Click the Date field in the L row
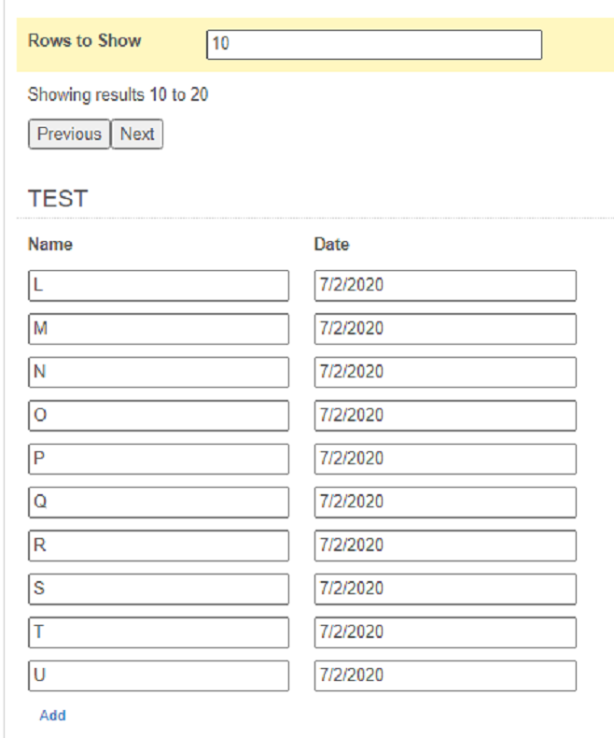This screenshot has width=614, height=738. pyautogui.click(x=445, y=286)
